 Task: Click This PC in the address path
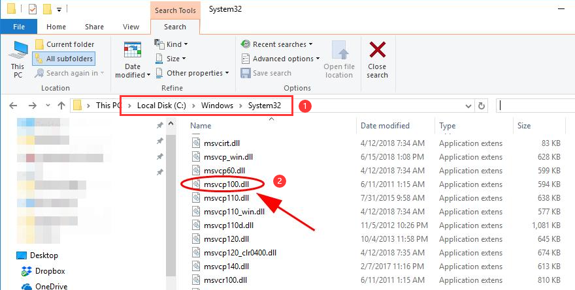point(108,106)
